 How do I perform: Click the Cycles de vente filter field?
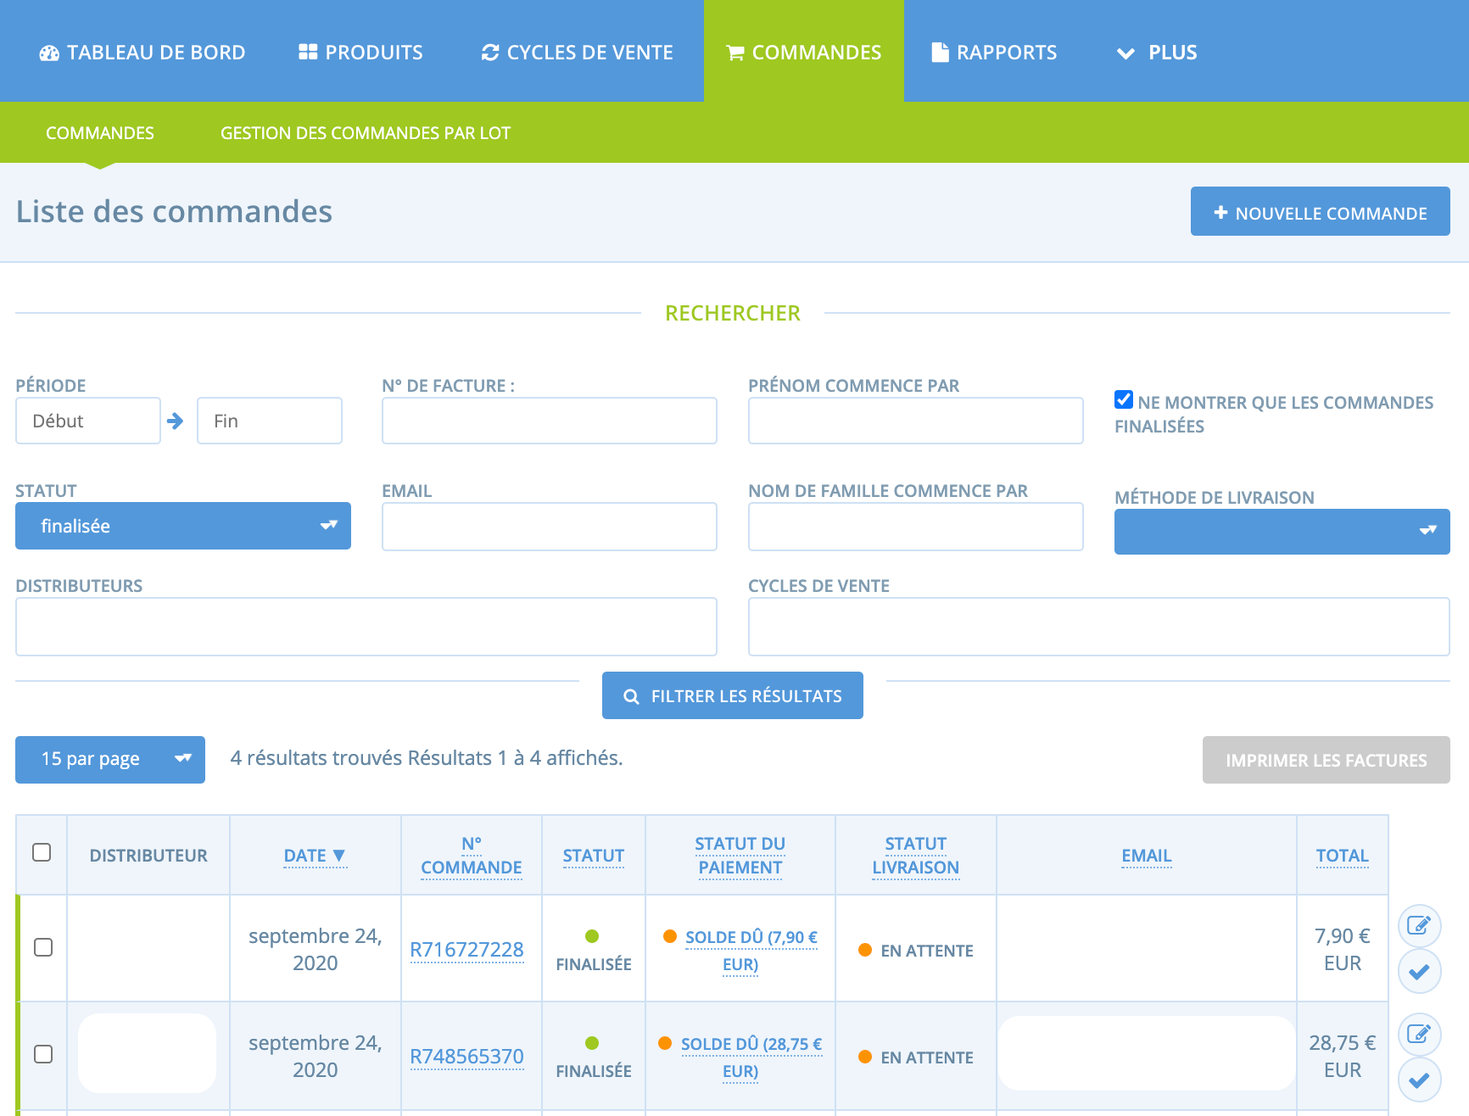coord(1099,627)
